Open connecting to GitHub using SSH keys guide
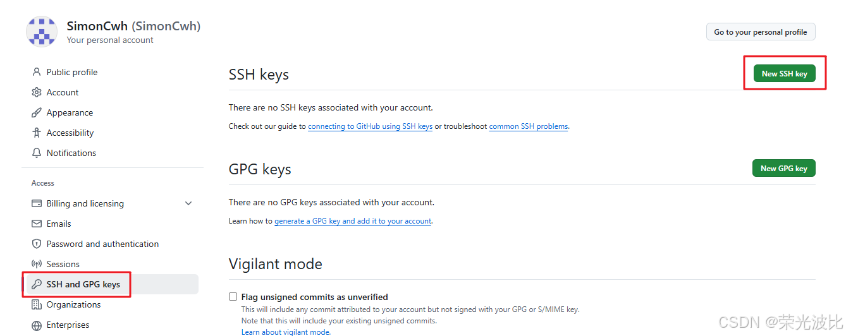This screenshot has width=846, height=336. pyautogui.click(x=370, y=126)
